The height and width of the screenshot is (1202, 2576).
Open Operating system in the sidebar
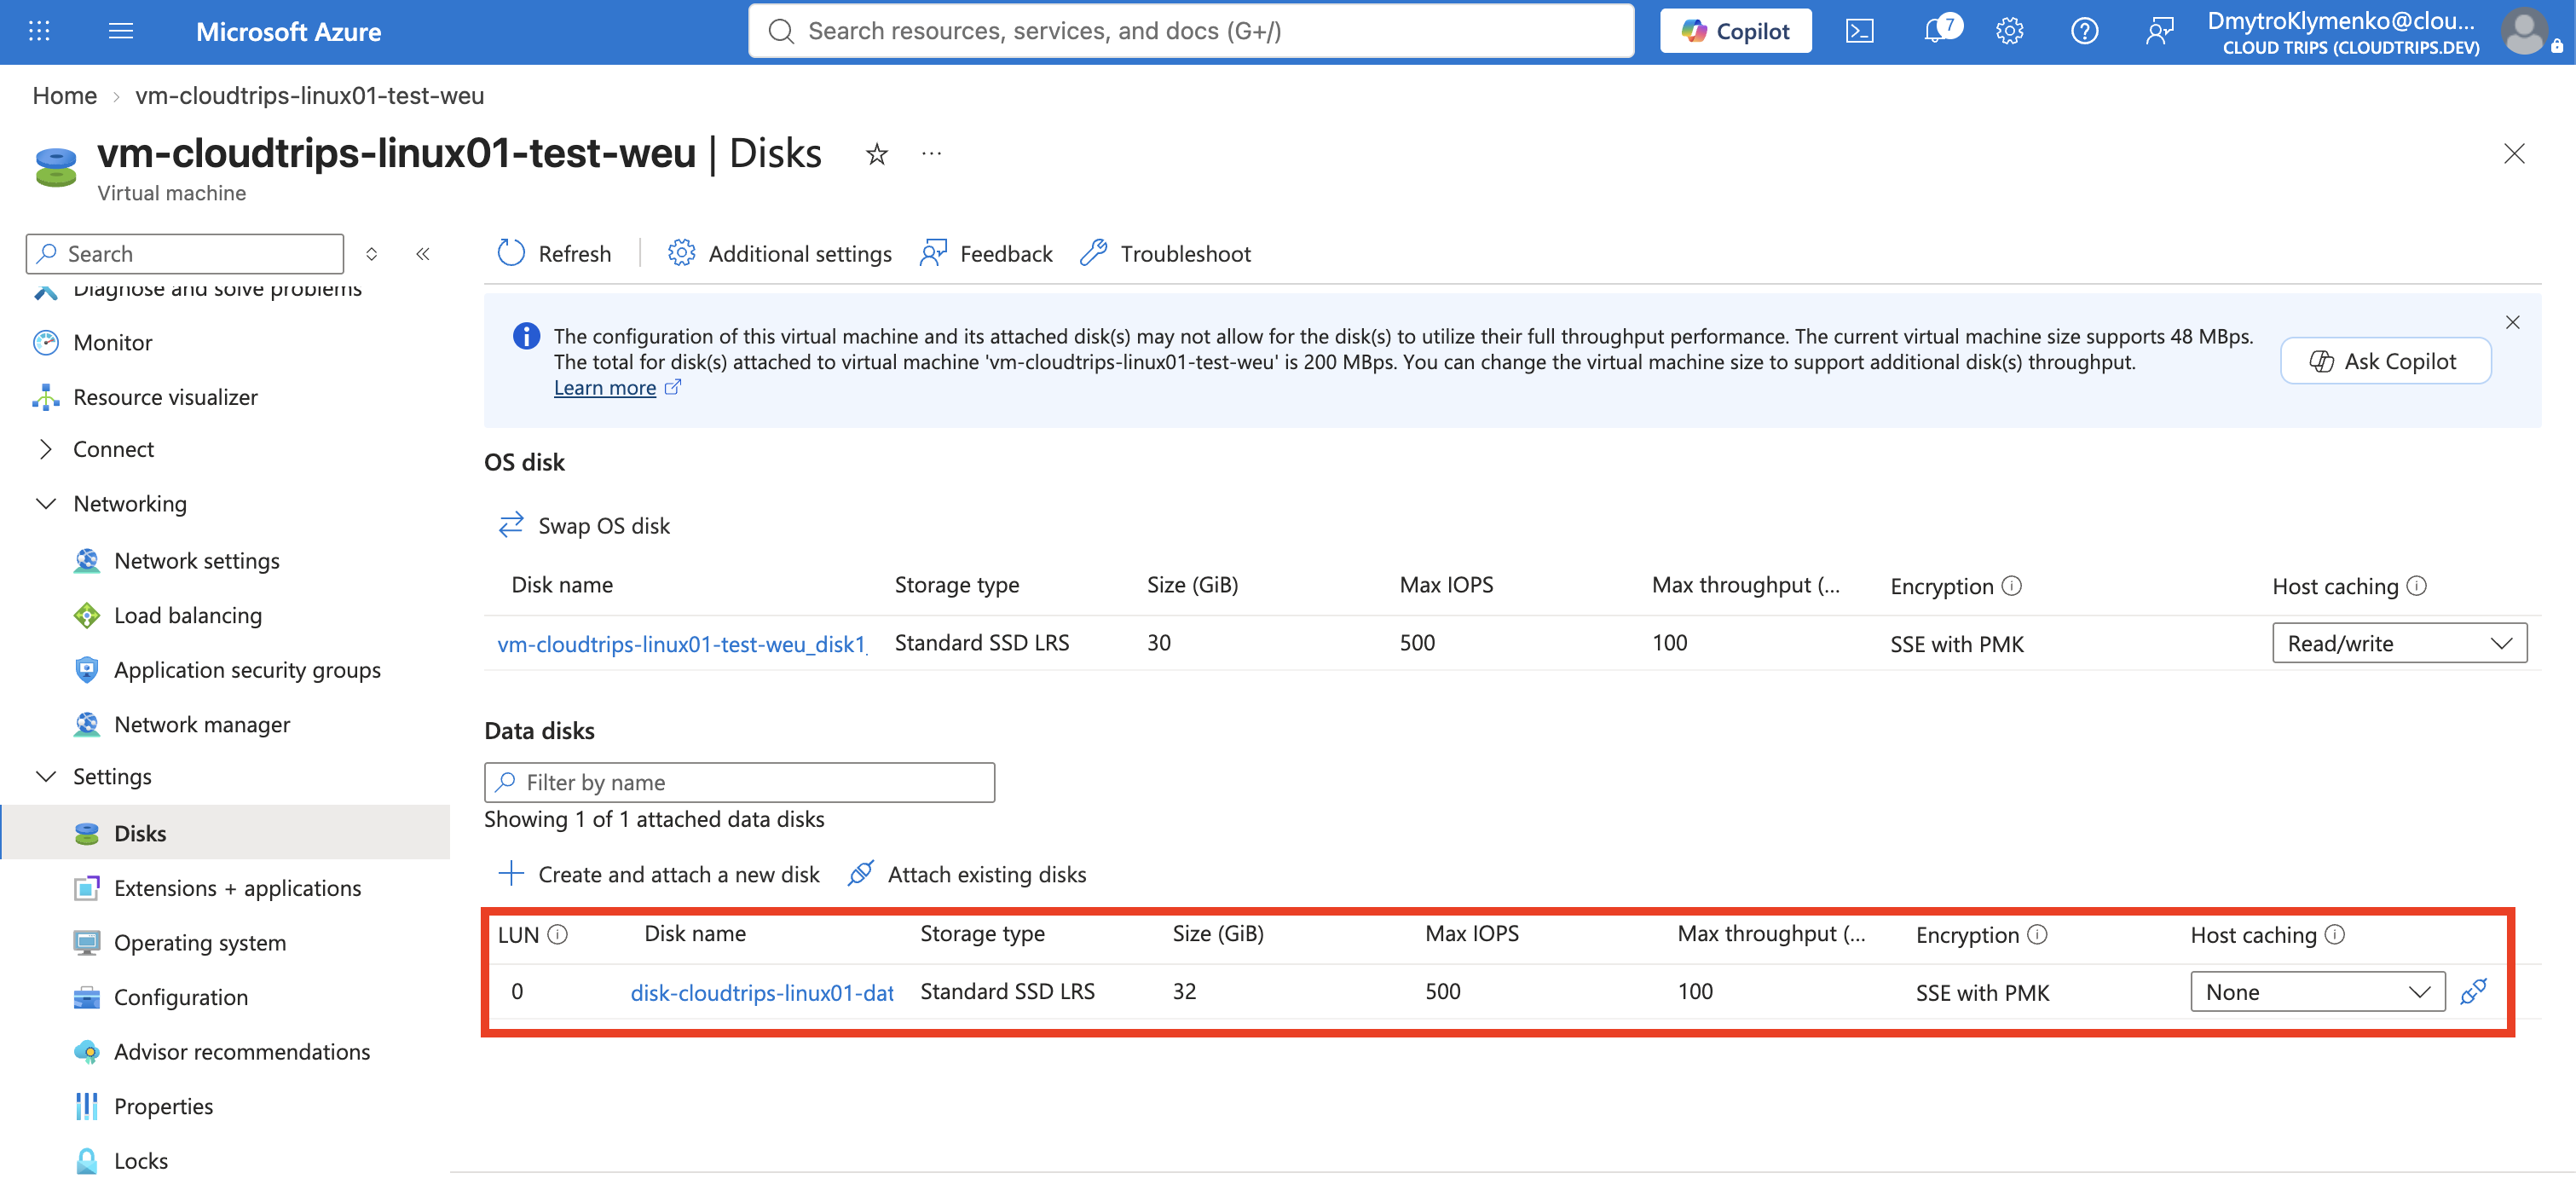(200, 942)
